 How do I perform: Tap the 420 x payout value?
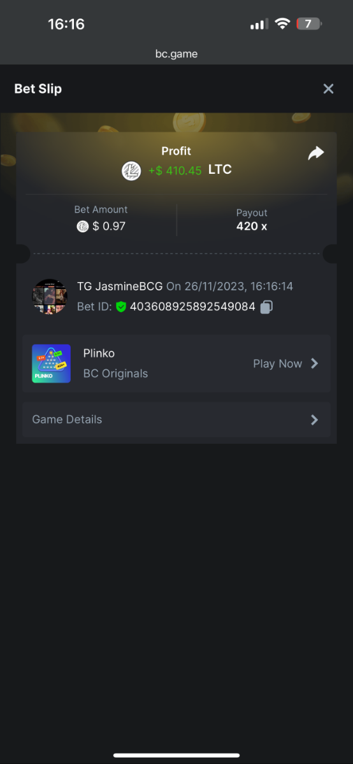(252, 226)
